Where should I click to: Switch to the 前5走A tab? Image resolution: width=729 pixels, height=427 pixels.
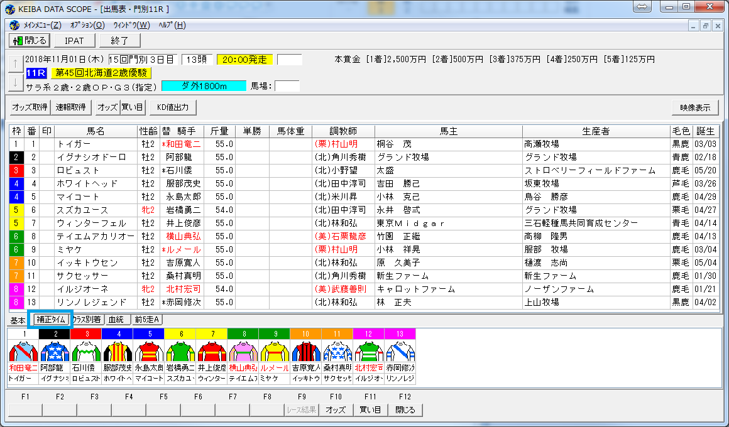point(147,320)
